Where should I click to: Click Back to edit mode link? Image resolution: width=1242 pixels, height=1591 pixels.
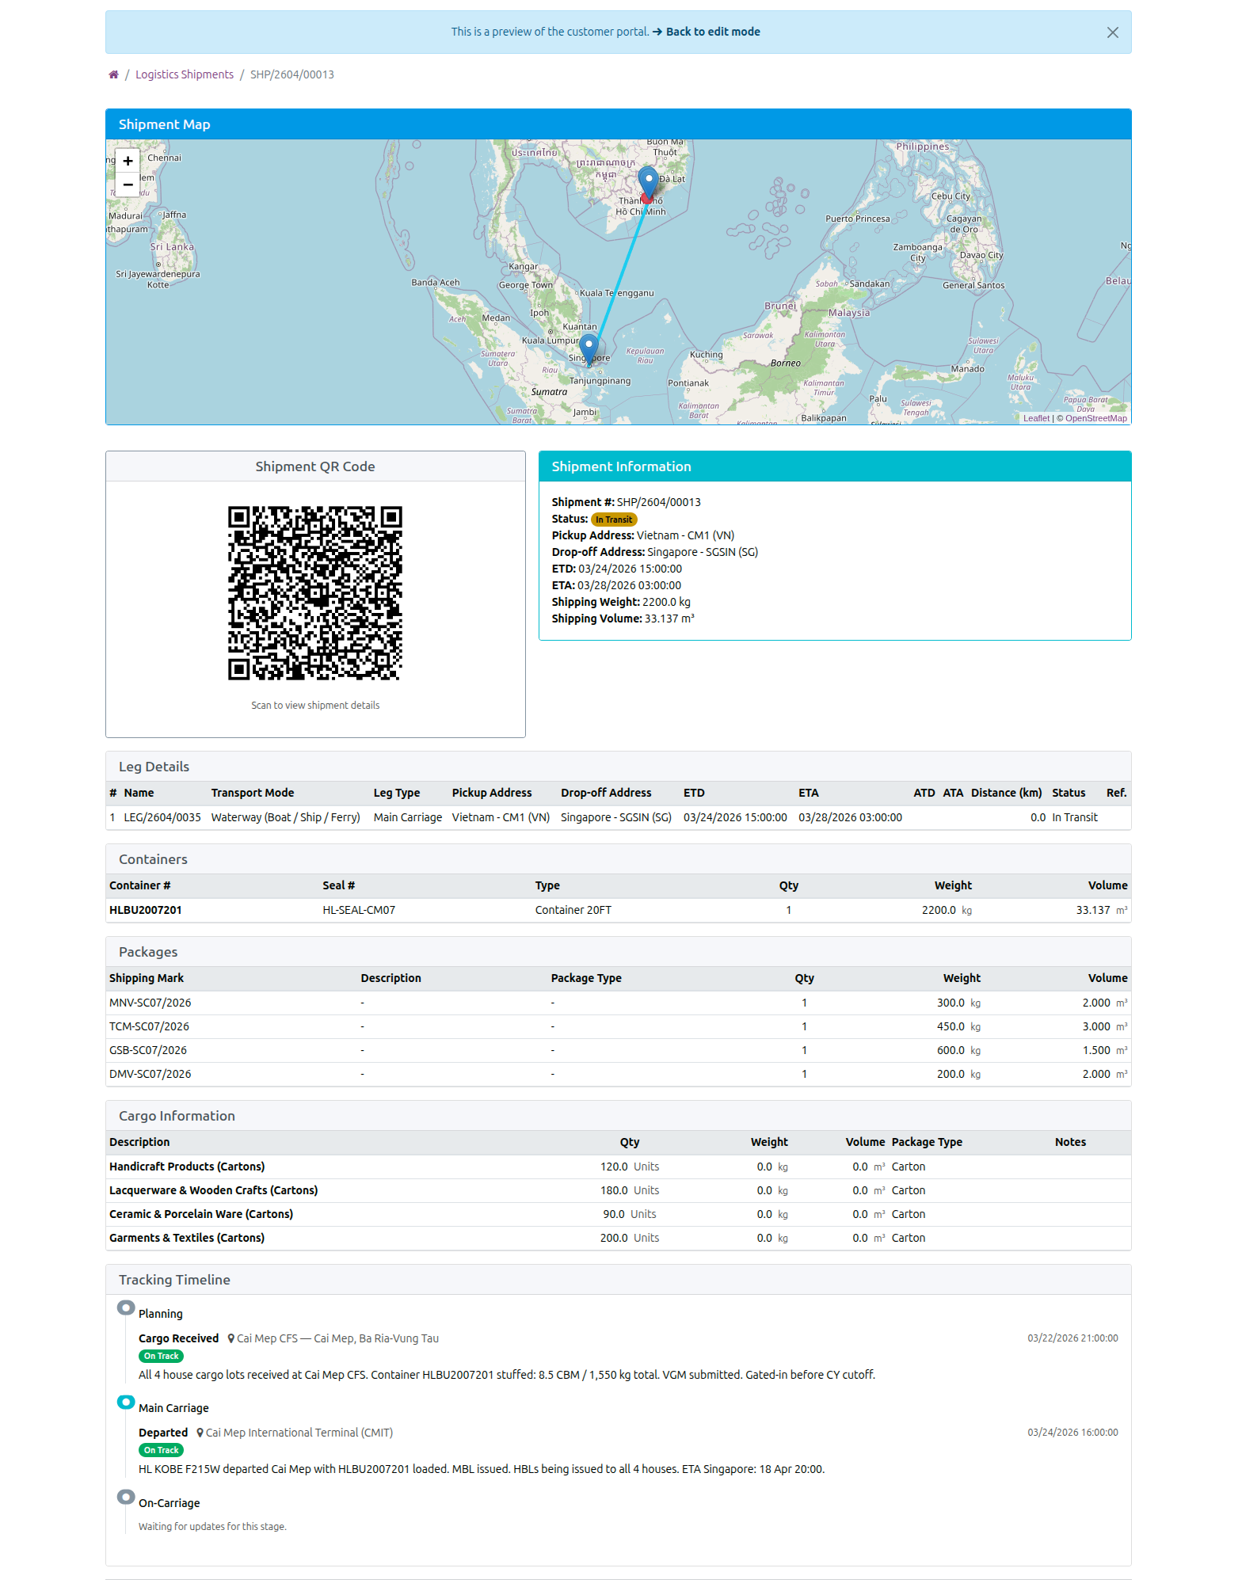point(712,32)
